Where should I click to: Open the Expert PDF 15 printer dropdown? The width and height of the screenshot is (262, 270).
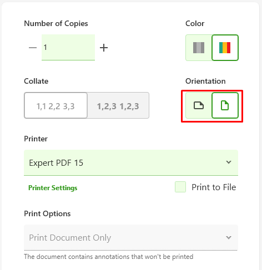pyautogui.click(x=131, y=162)
